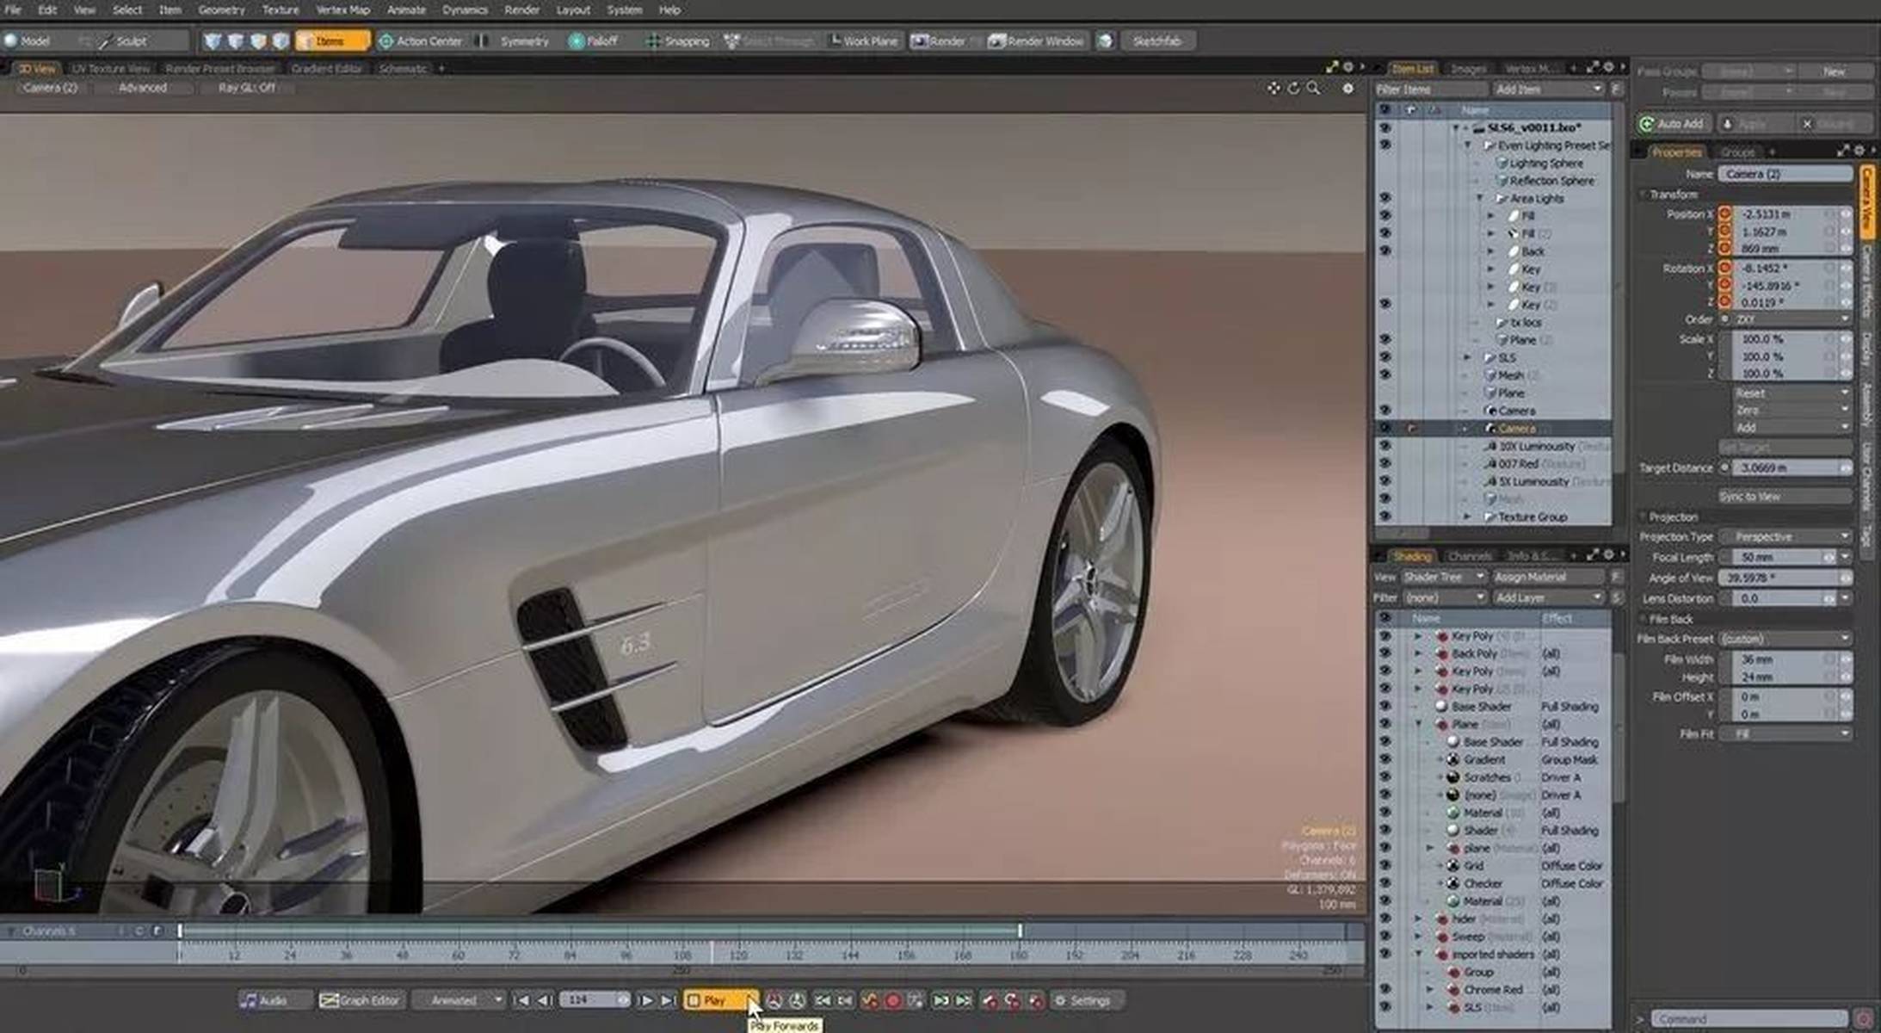Image resolution: width=1881 pixels, height=1033 pixels.
Task: Click the Render button
Action: pyautogui.click(x=939, y=40)
